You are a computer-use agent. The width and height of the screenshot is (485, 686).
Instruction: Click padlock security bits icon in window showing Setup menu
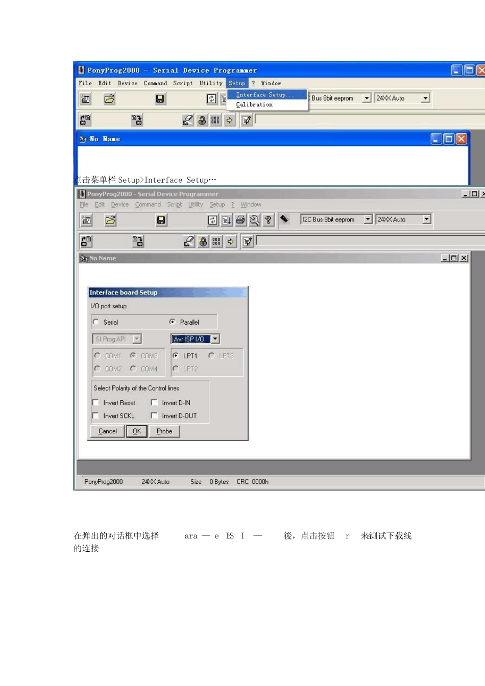tap(202, 120)
